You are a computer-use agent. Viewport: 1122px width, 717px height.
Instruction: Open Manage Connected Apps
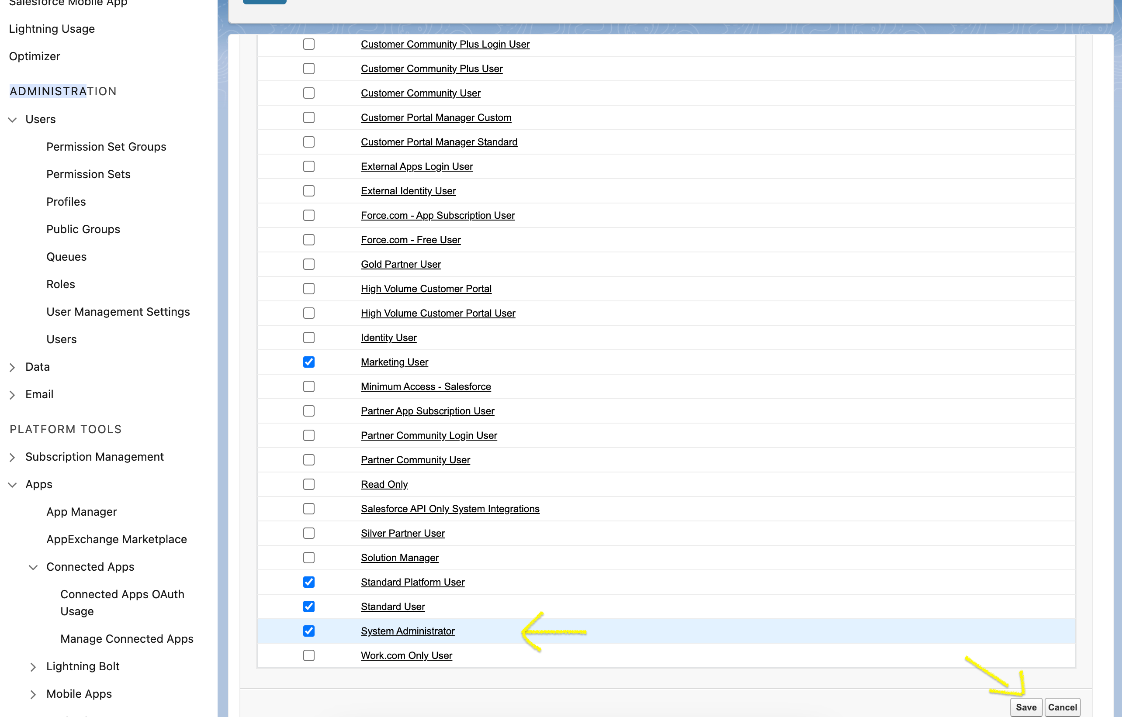(127, 639)
